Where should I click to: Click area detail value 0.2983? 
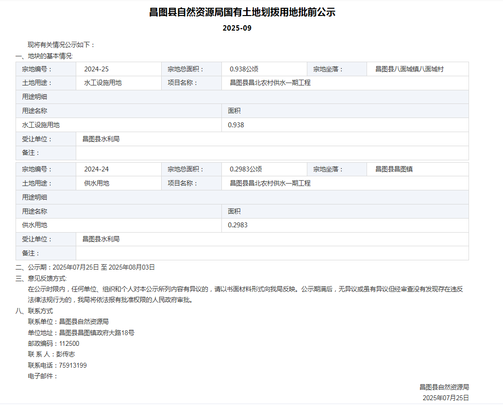click(238, 225)
